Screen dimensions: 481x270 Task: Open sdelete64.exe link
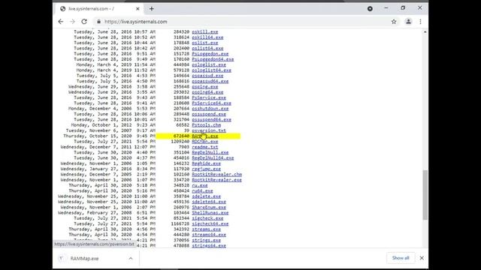(x=209, y=202)
